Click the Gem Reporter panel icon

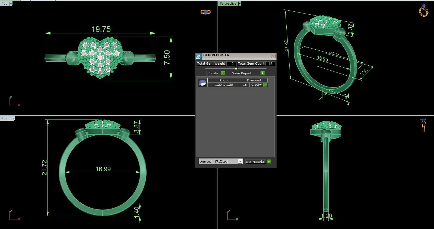coord(198,56)
